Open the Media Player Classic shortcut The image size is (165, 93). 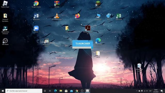click(46, 43)
